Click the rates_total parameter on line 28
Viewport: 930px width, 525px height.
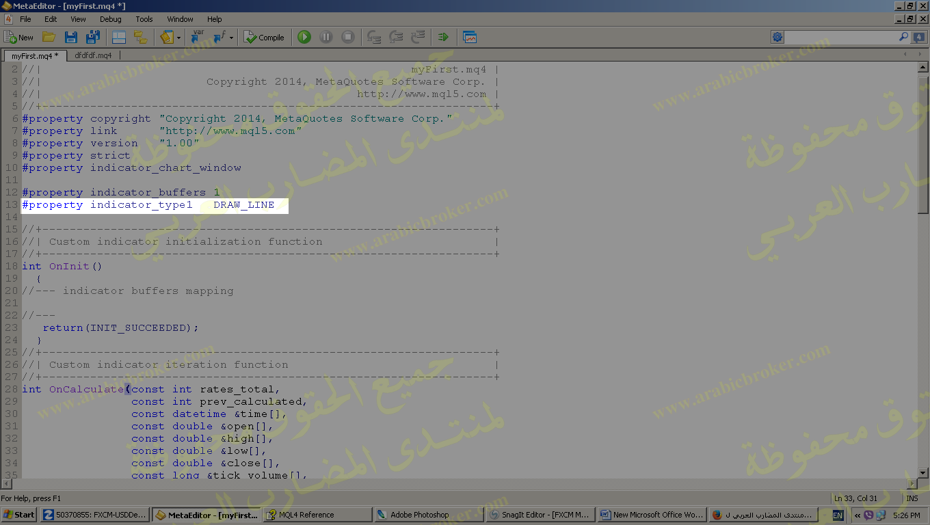237,390
